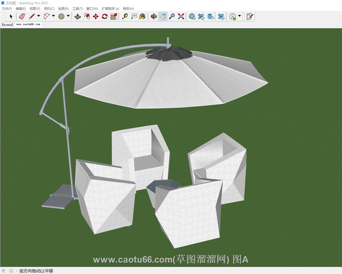Switch to the www.caotu66.com scene tab
Screen dimensions: 342x274
click(28, 24)
